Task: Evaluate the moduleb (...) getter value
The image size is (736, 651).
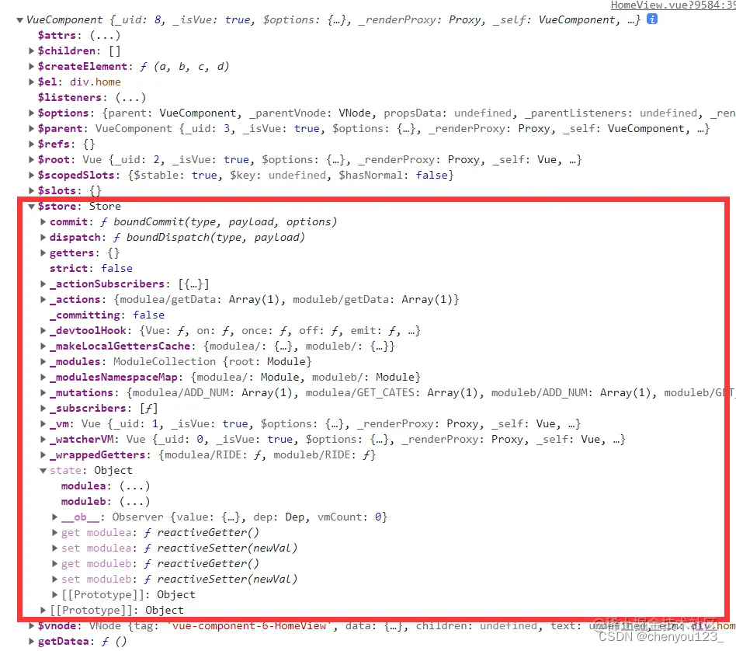Action: 135,501
